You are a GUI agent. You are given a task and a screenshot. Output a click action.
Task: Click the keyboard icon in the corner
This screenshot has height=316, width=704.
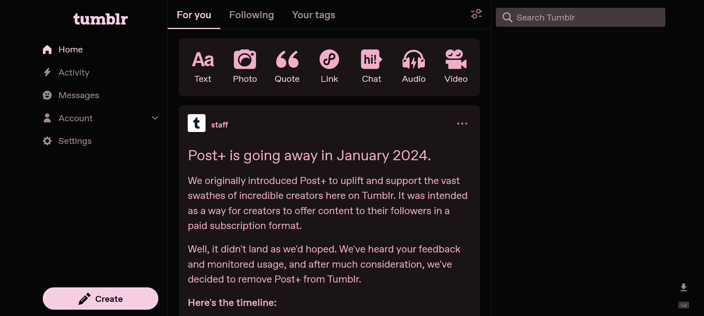point(684,305)
